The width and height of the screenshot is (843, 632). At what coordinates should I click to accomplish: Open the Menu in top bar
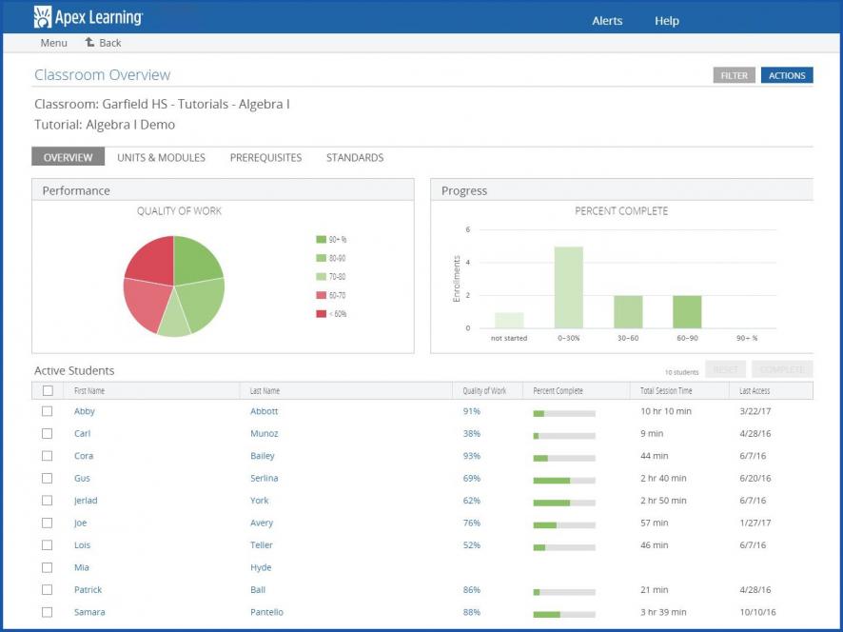(53, 43)
